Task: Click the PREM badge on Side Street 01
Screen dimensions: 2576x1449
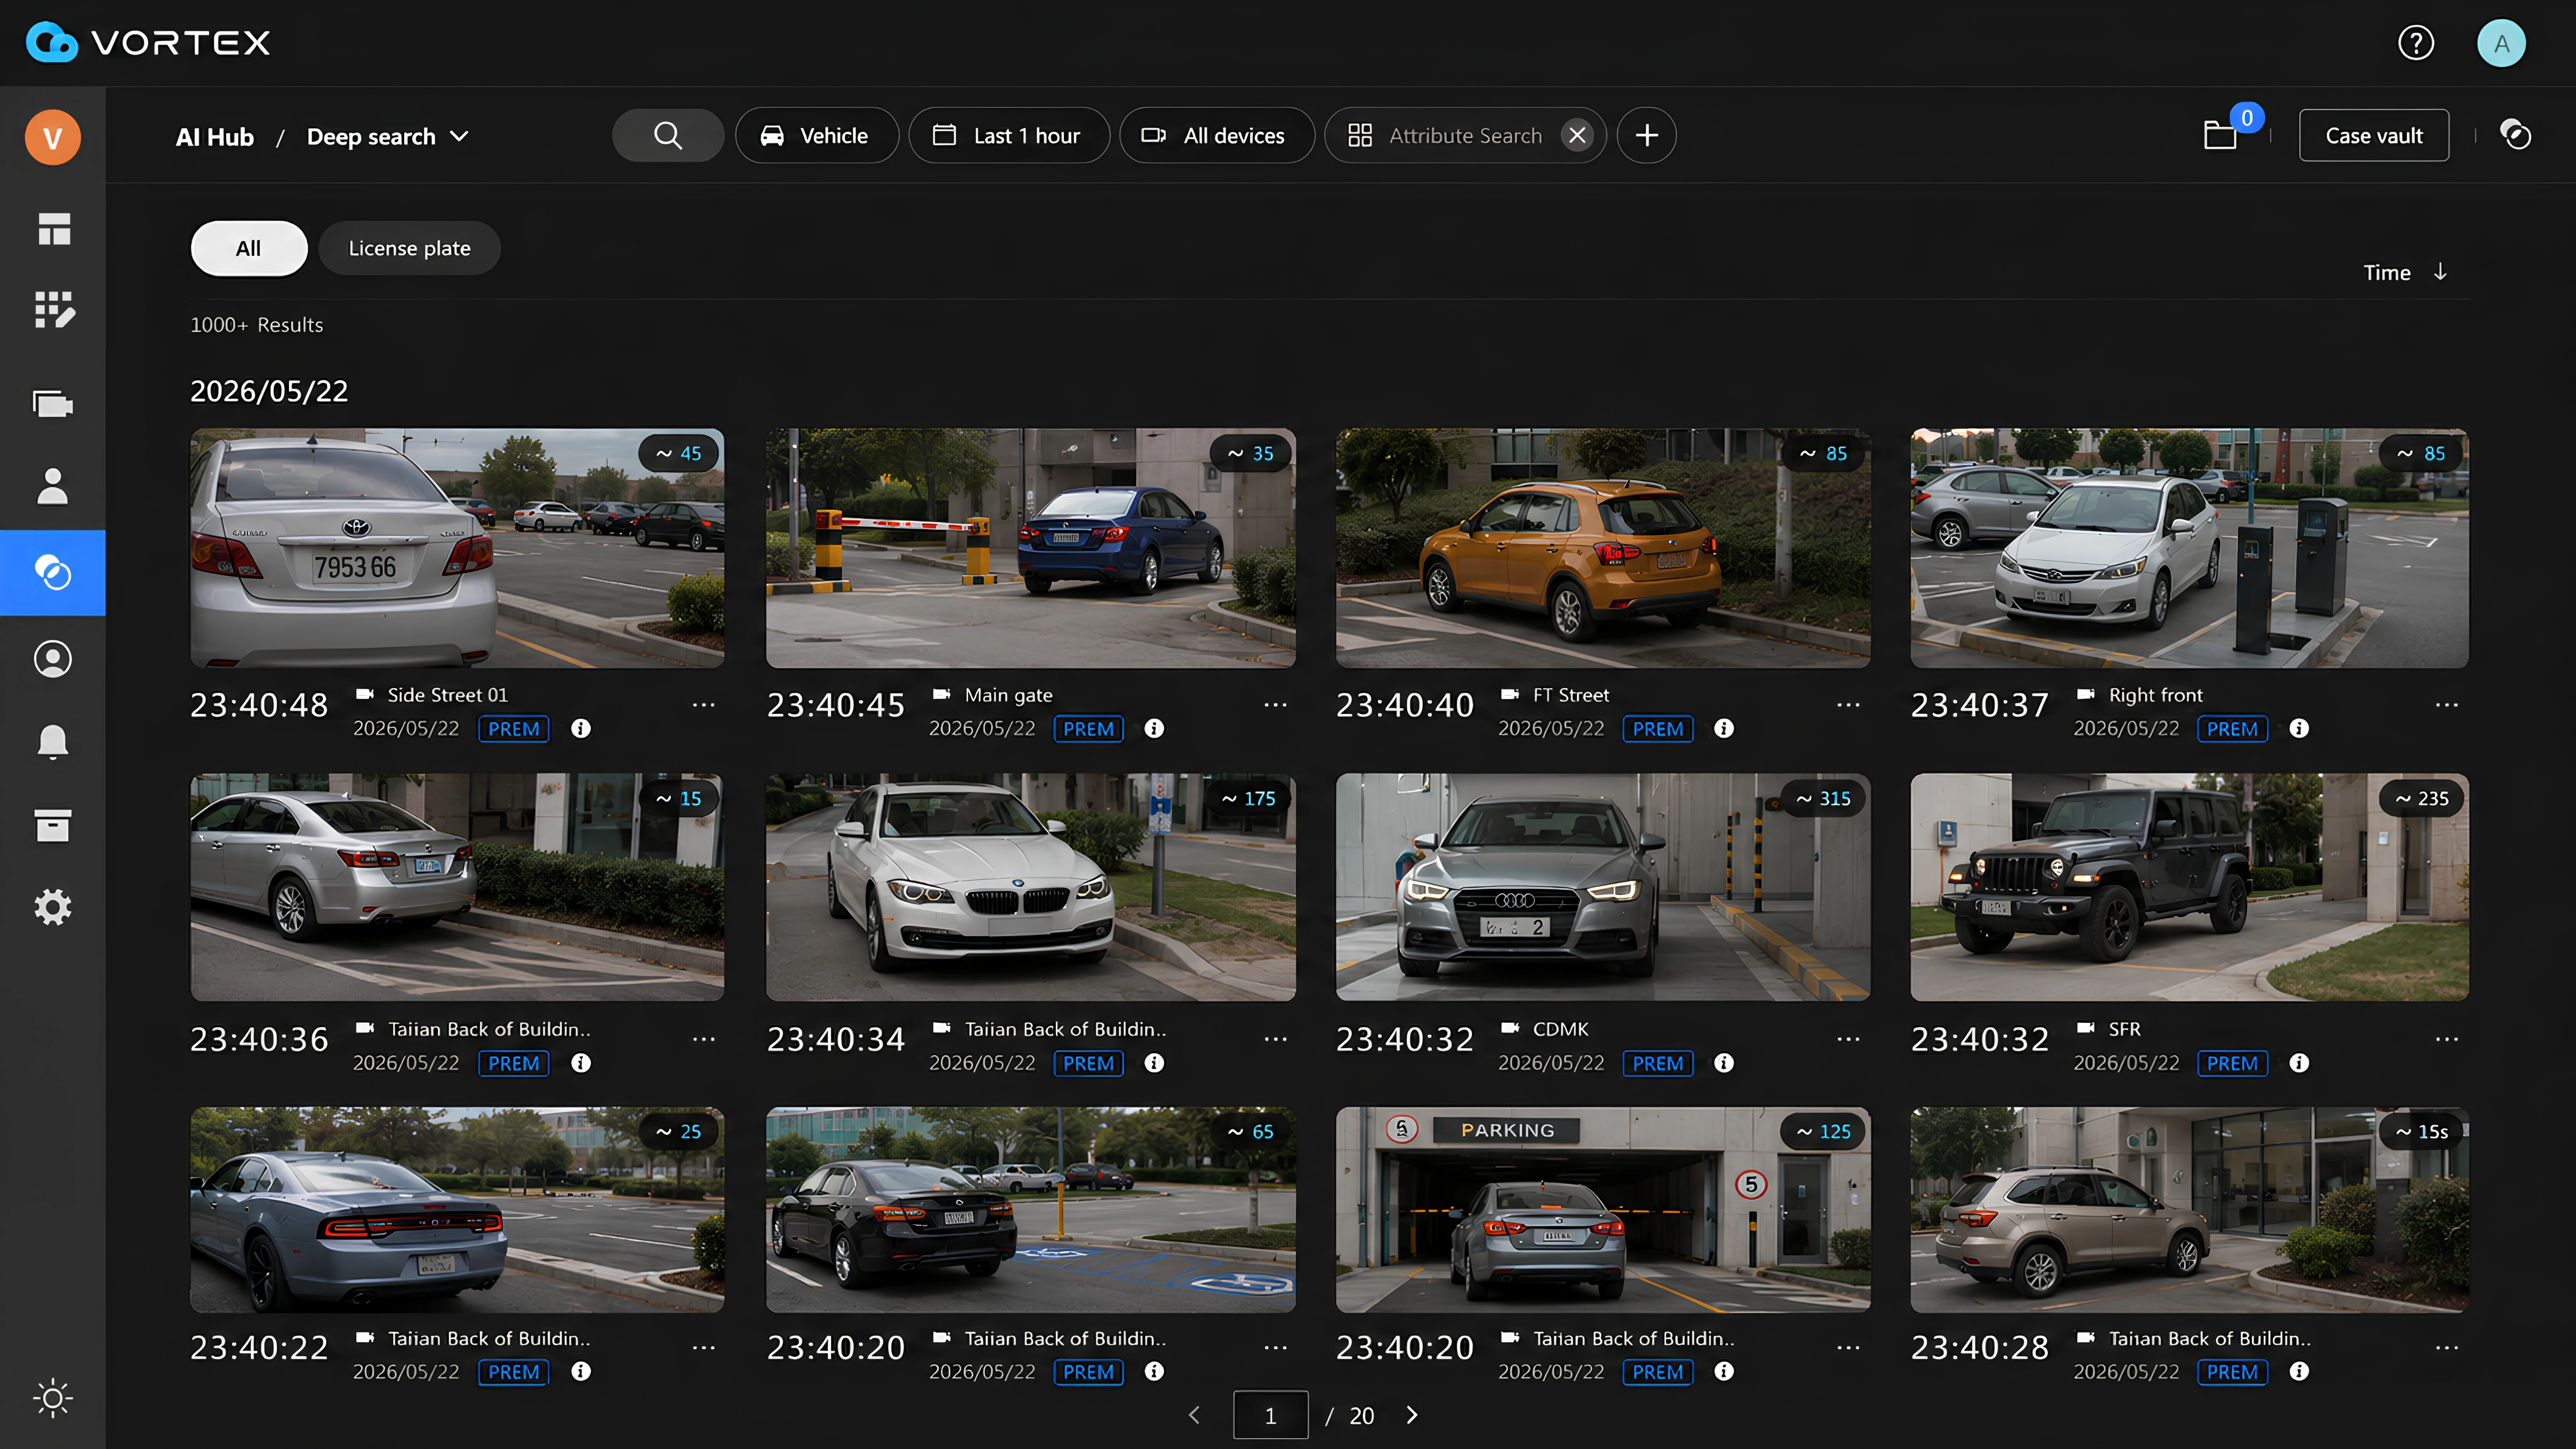Action: 514,729
